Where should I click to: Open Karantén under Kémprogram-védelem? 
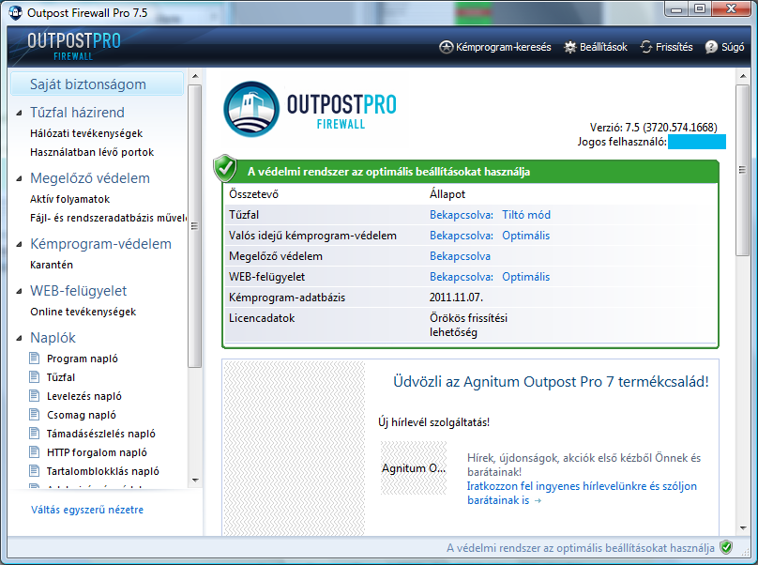pyautogui.click(x=52, y=265)
